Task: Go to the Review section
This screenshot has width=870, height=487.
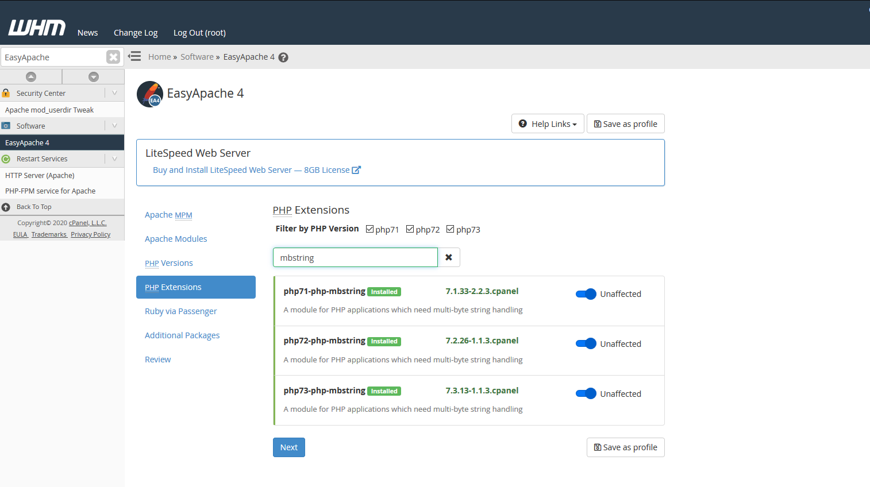Action: point(158,360)
